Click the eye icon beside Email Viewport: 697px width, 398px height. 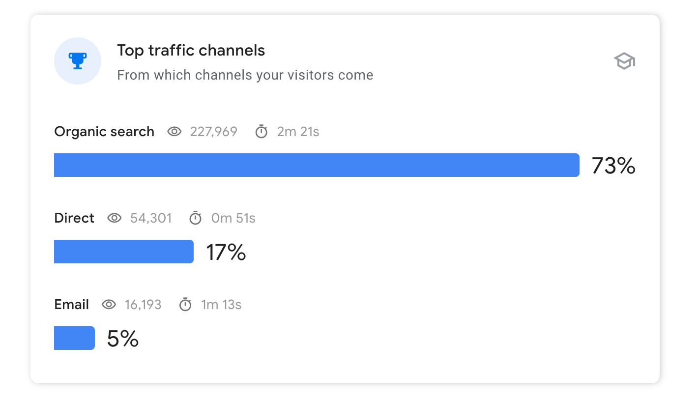(109, 305)
